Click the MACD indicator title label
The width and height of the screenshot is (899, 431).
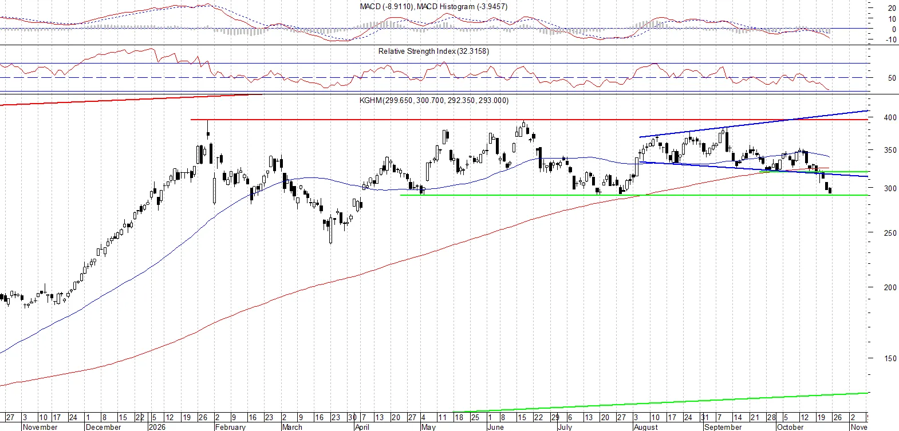click(433, 7)
